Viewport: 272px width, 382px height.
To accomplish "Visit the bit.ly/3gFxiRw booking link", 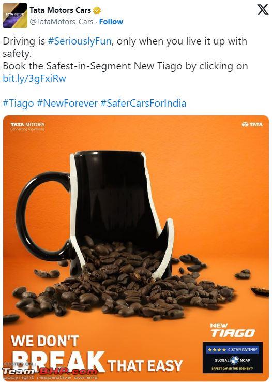I will pyautogui.click(x=34, y=79).
